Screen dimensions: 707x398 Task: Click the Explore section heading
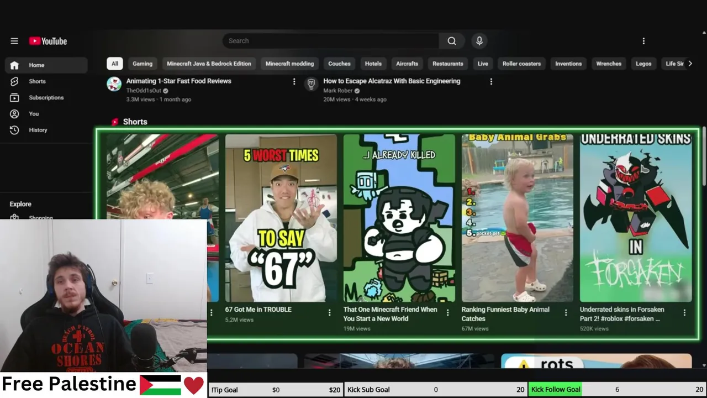(20, 204)
